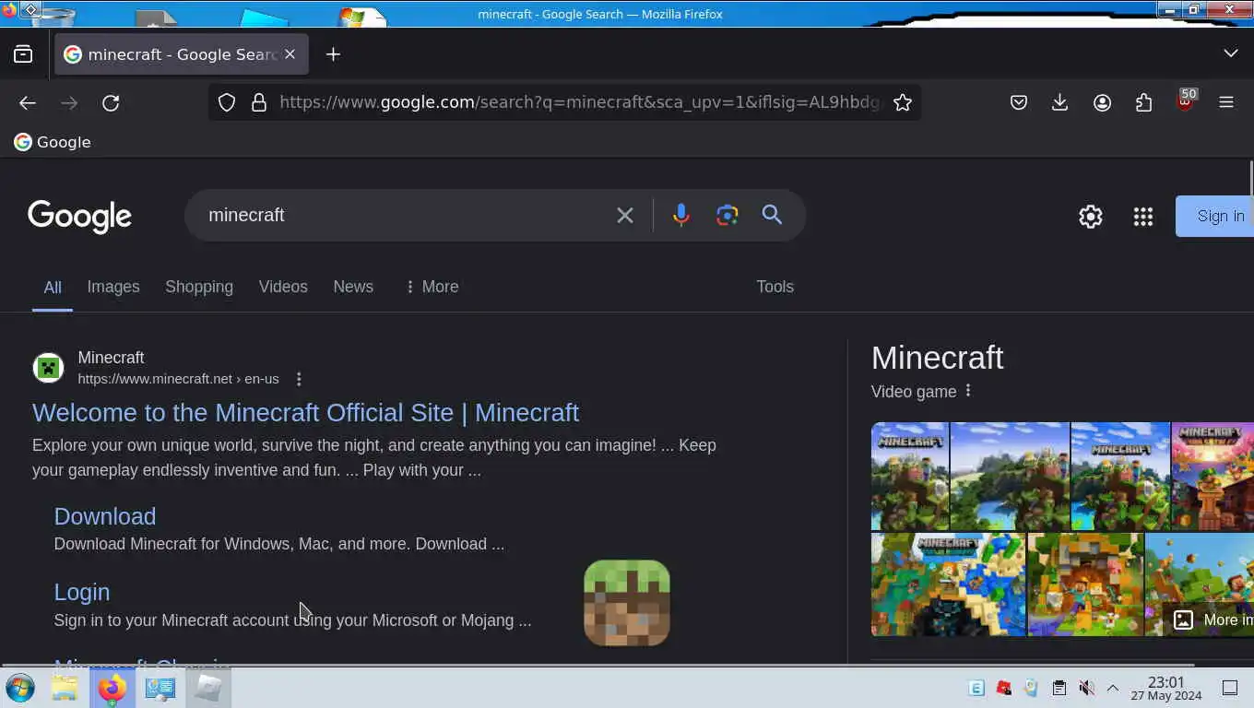Open Firefox View tab list icon
The height and width of the screenshot is (708, 1254).
(x=23, y=54)
